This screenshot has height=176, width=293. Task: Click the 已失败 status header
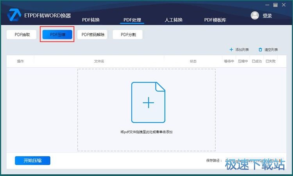tap(270, 61)
